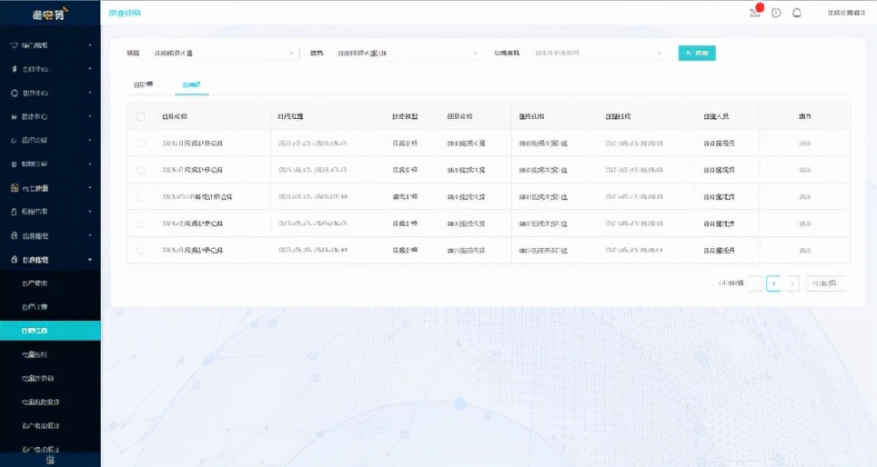Screen dimensions: 877x467
Task: Click the calendar-like icon of the seventh sidebar menu
Action: pos(14,188)
